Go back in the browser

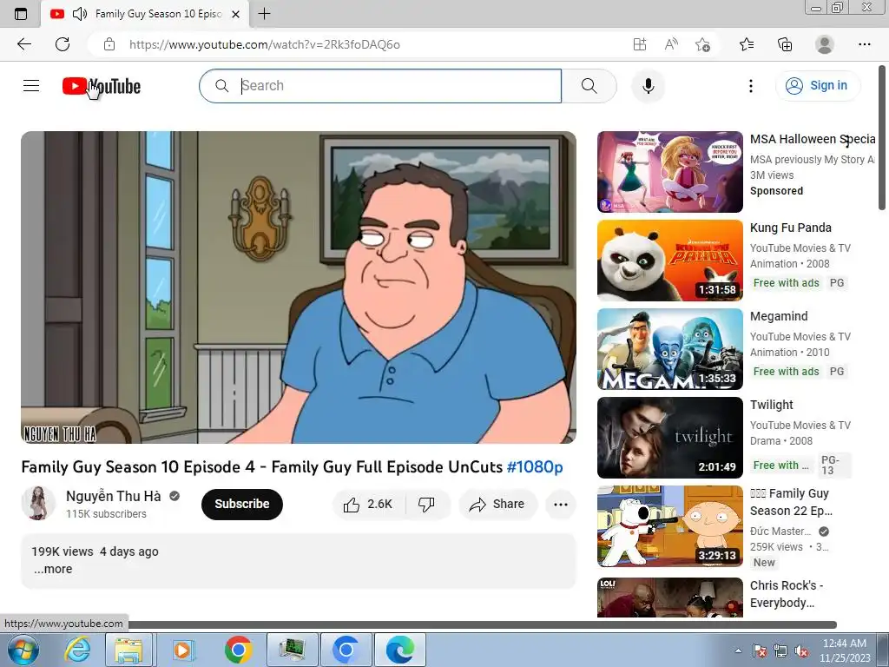tap(23, 44)
